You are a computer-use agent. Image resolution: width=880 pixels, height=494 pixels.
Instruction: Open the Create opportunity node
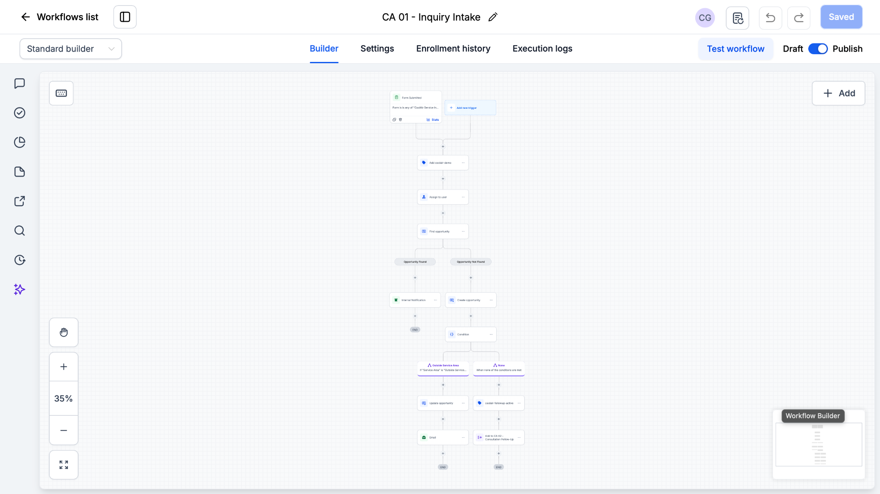tap(471, 300)
